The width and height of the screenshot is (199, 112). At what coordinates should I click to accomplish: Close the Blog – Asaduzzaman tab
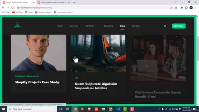(34, 2)
